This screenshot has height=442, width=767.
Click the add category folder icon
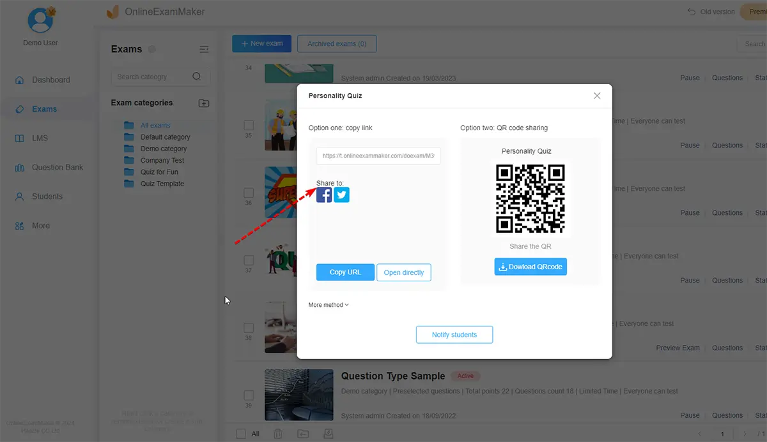pyautogui.click(x=204, y=103)
